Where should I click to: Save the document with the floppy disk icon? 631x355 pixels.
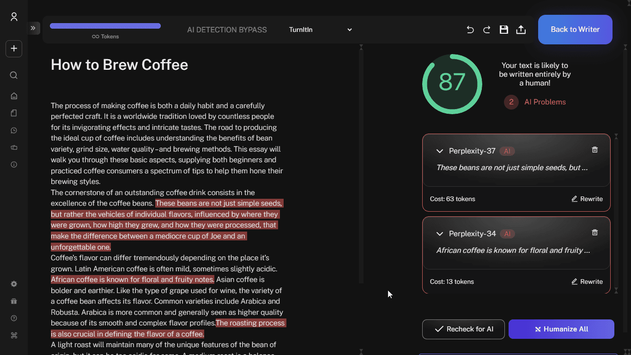coord(504,30)
